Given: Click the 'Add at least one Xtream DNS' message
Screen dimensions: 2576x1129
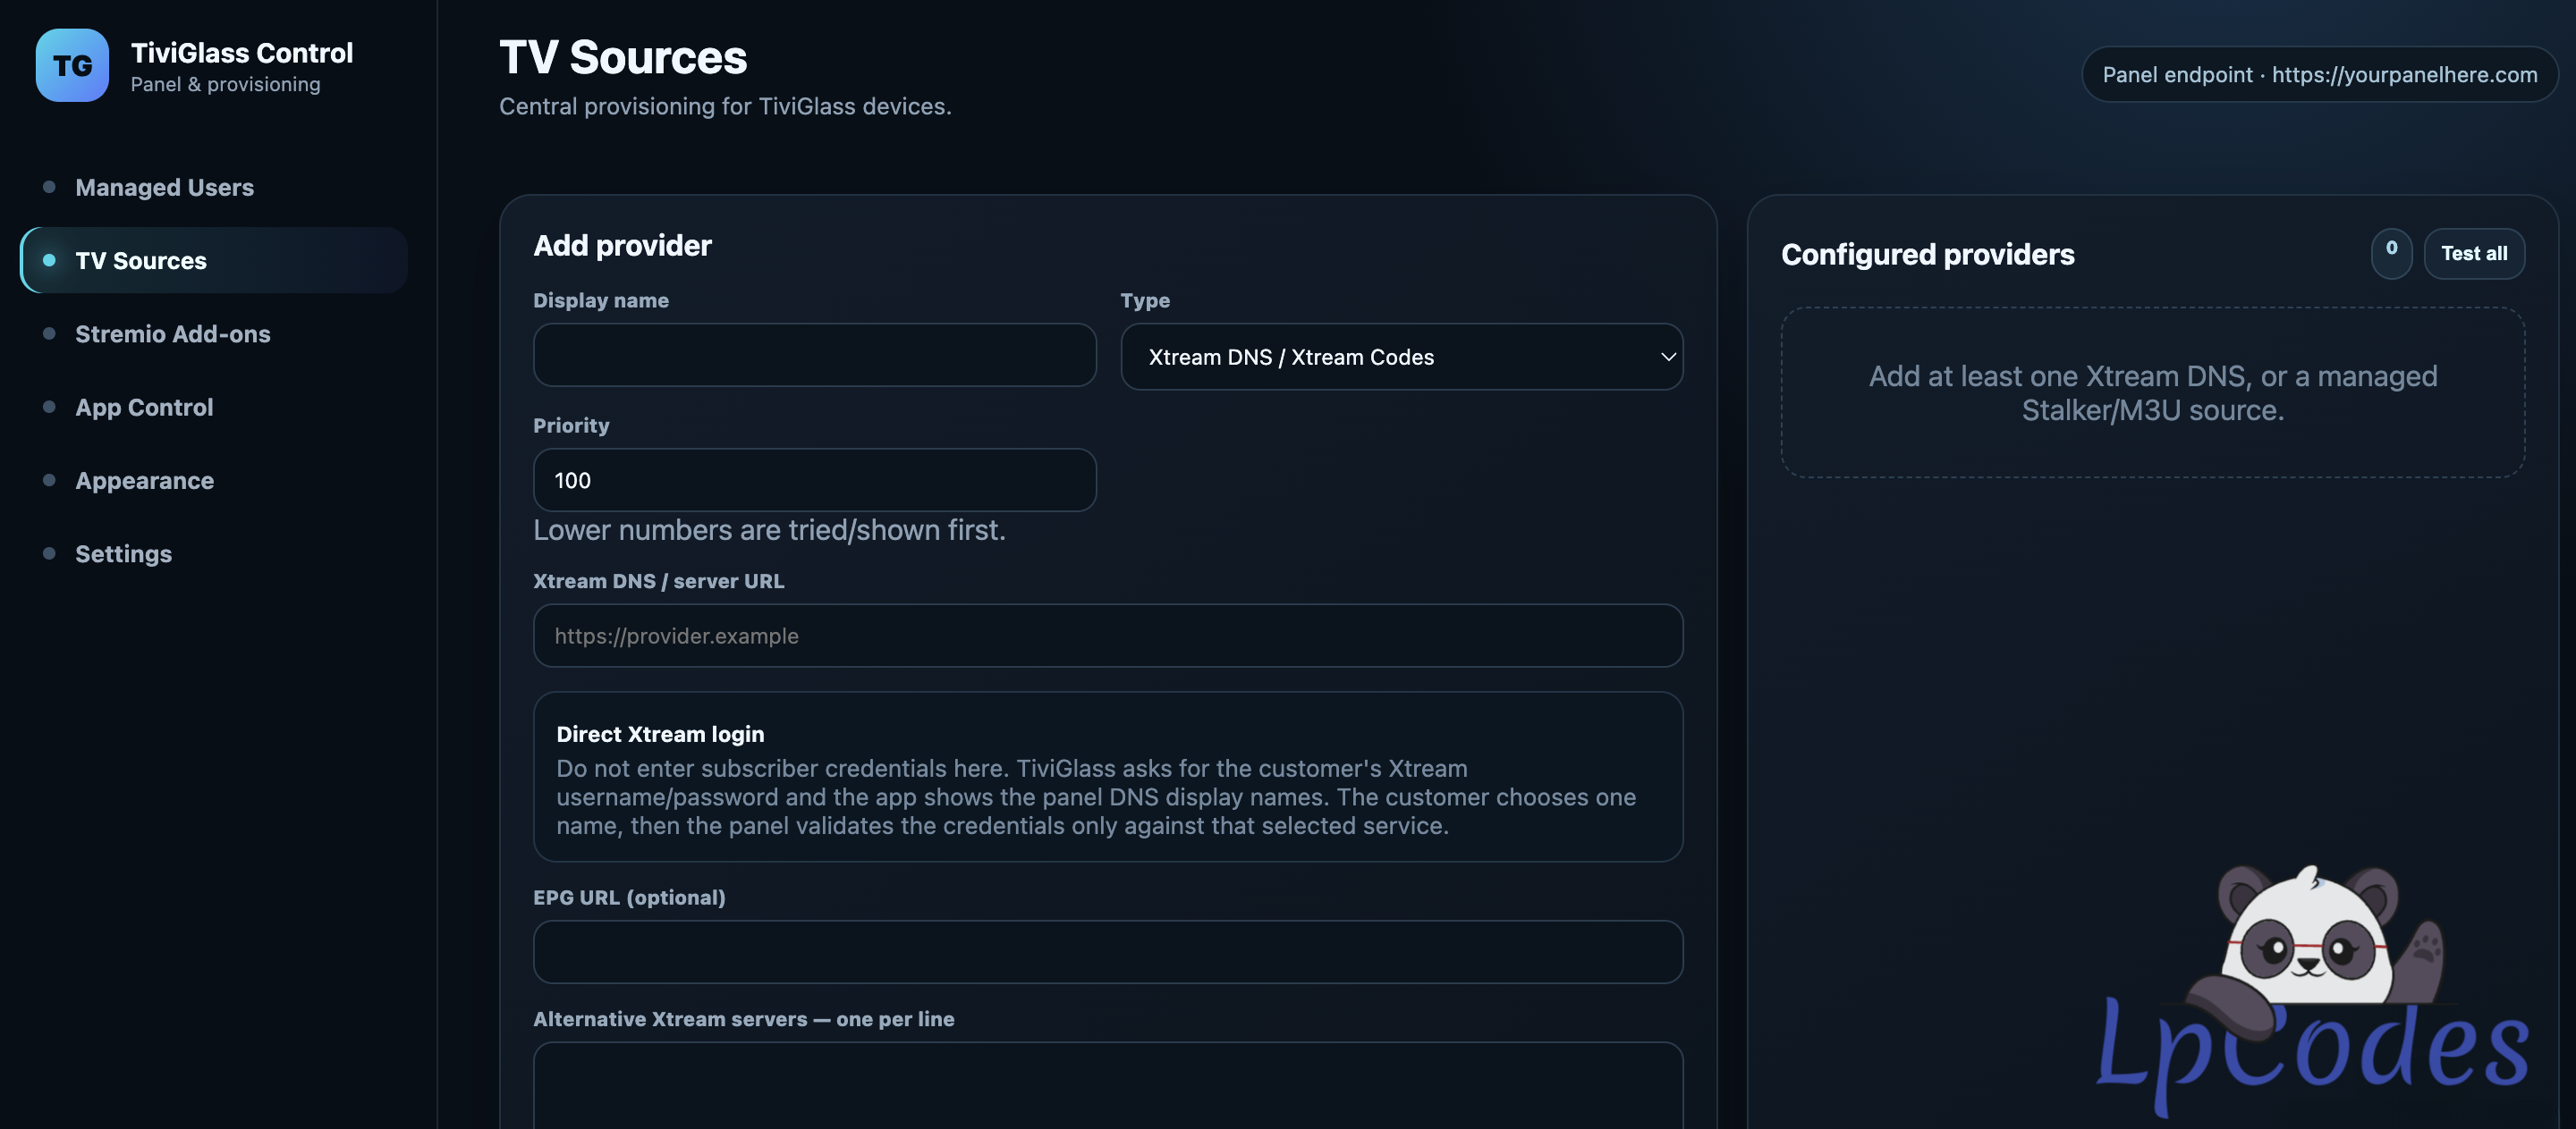Looking at the screenshot, I should coord(2153,392).
